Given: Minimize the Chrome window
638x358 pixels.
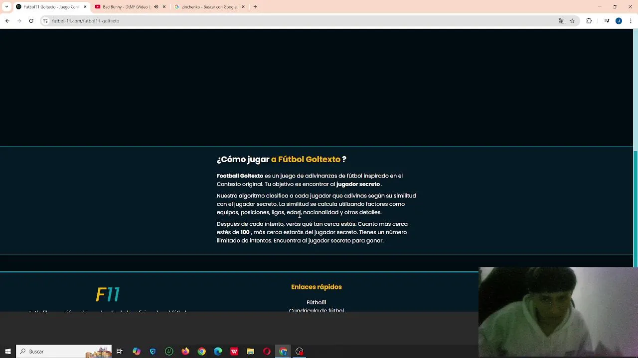Looking at the screenshot, I should coord(599,6).
